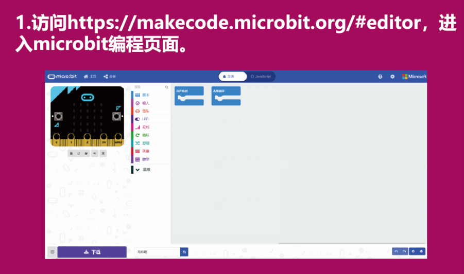
Task: Redo the last action
Action: (x=404, y=251)
